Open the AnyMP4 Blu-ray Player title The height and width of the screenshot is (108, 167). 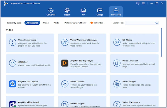(82, 61)
